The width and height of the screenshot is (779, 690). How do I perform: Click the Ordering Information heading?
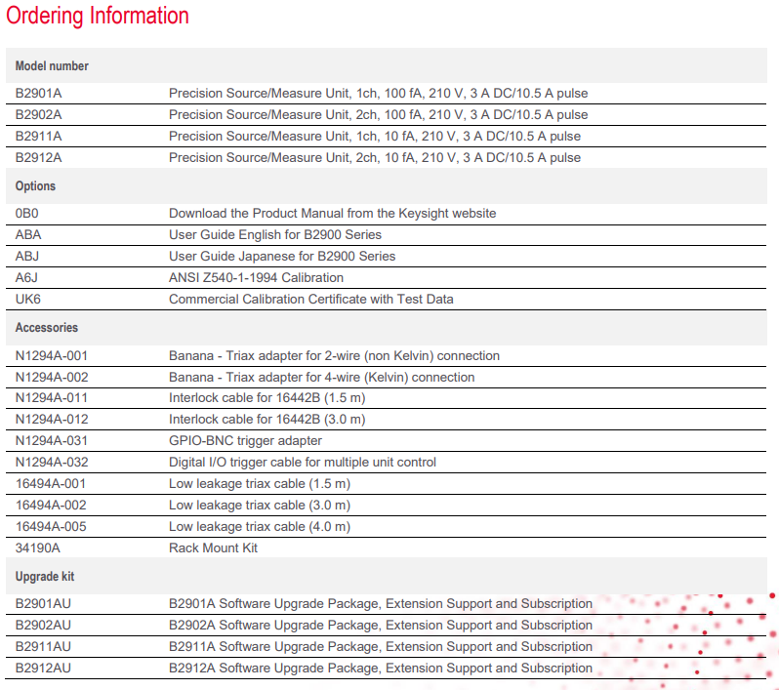point(98,16)
